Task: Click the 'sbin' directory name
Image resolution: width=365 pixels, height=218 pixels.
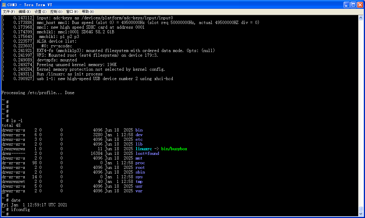Action: click(x=140, y=172)
